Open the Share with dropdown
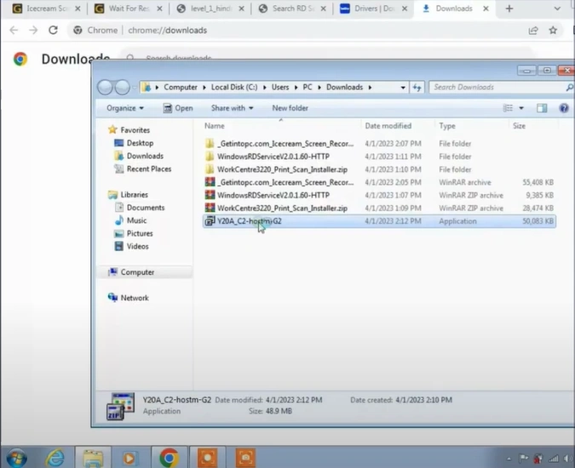The width and height of the screenshot is (575, 468). pyautogui.click(x=232, y=108)
